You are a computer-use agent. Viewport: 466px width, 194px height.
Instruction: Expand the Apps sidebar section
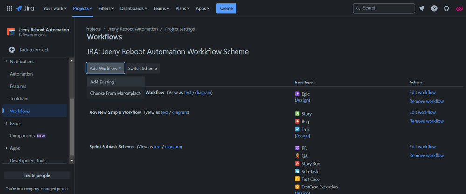[6, 148]
